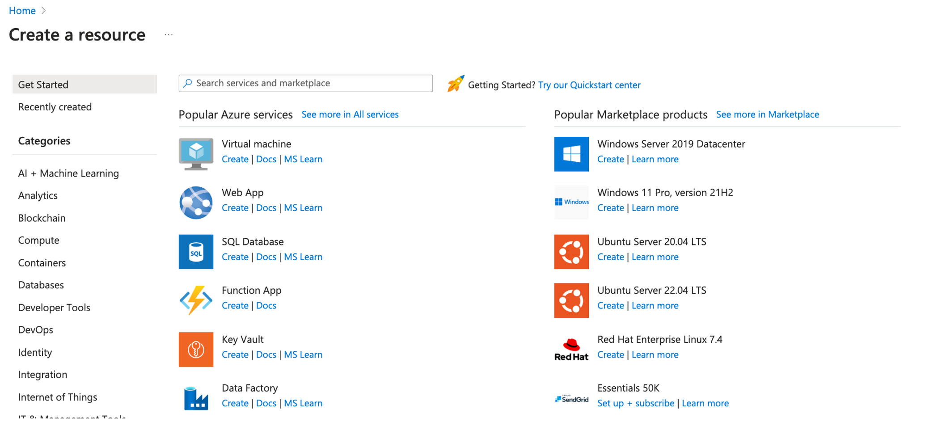The height and width of the screenshot is (439, 942).
Task: Click the Search services and marketplace field
Action: 306,83
